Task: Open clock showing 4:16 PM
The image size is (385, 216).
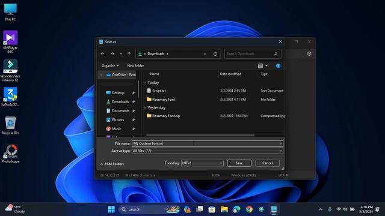Action: 366,209
